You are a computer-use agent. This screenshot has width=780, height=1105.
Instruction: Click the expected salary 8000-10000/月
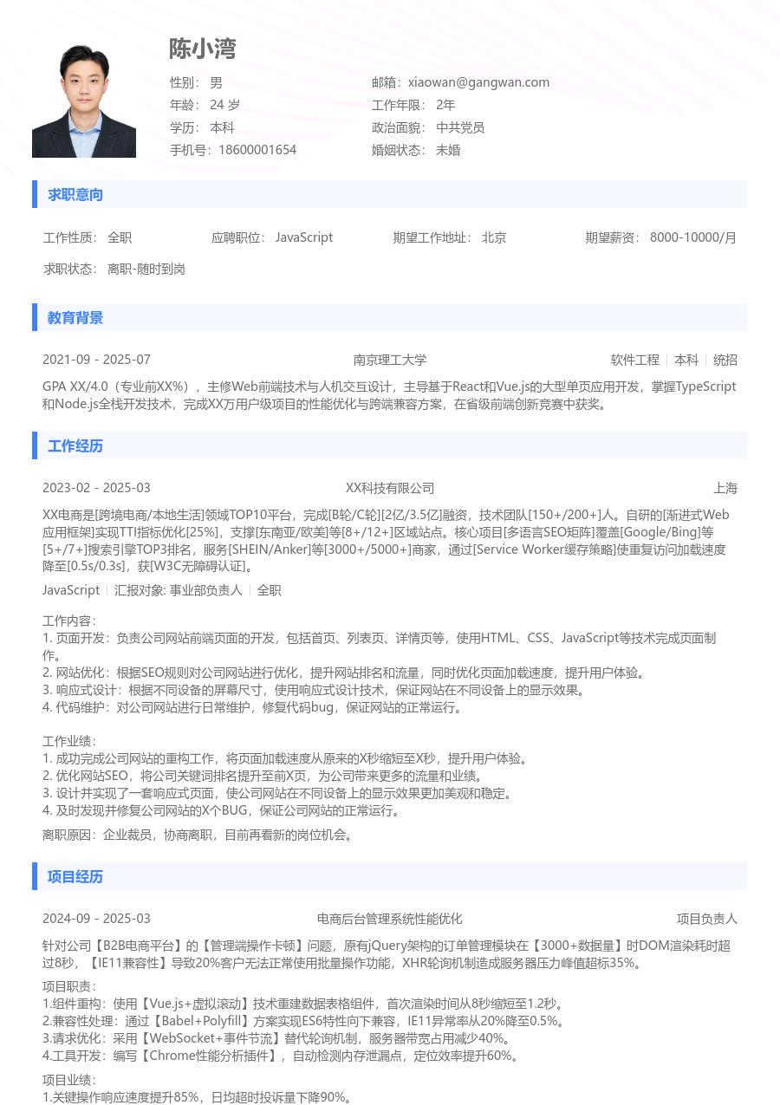(692, 237)
